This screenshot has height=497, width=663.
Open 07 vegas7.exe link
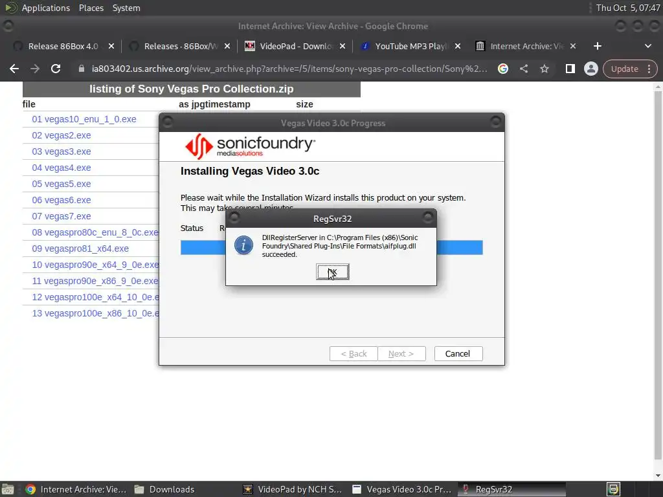click(62, 216)
